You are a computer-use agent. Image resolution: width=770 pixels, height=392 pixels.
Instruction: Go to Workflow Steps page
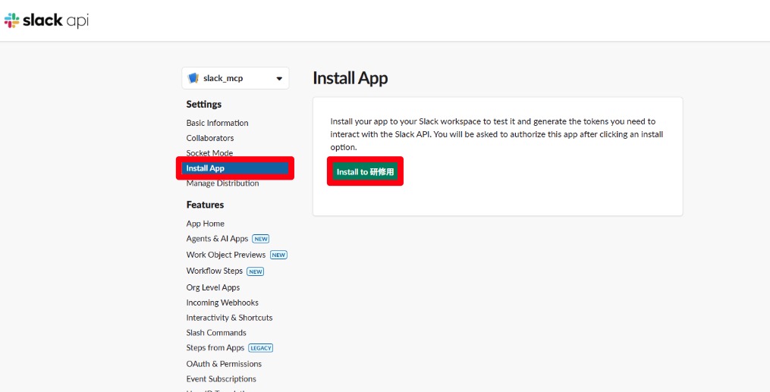(x=215, y=271)
